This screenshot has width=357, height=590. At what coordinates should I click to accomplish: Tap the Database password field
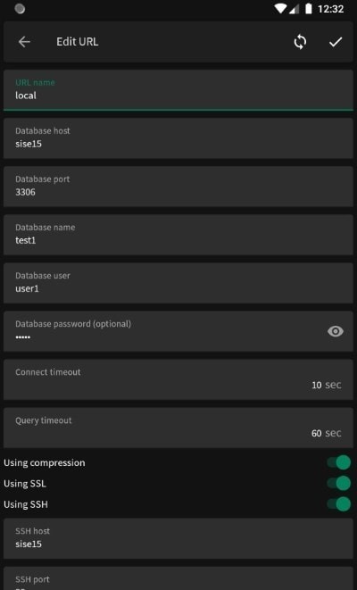[x=178, y=331]
